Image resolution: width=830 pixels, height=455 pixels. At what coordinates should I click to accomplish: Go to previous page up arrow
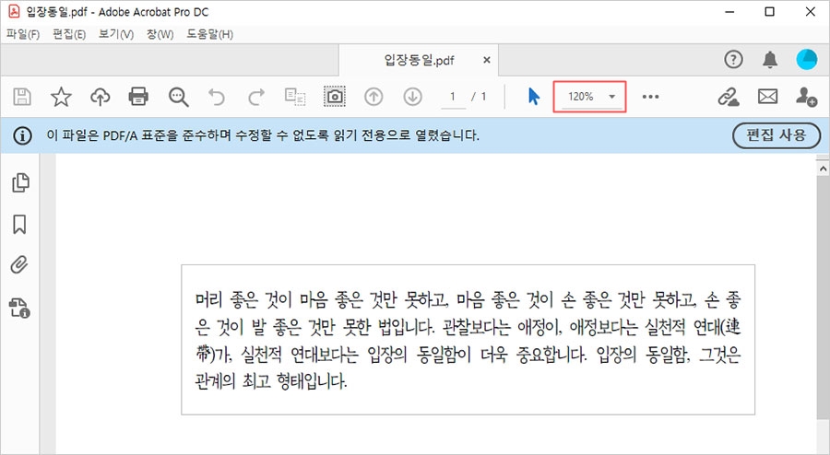(373, 97)
